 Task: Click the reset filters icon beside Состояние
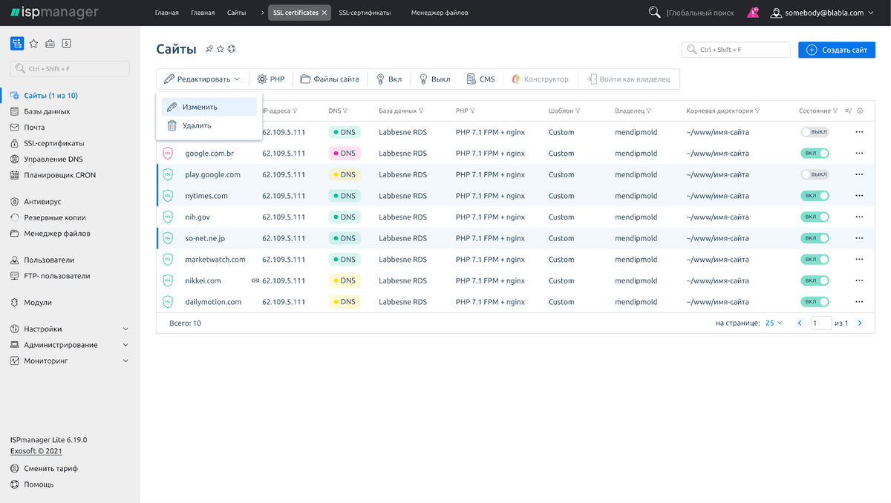click(848, 111)
